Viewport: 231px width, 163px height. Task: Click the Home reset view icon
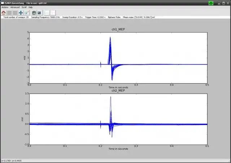click(x=4, y=13)
